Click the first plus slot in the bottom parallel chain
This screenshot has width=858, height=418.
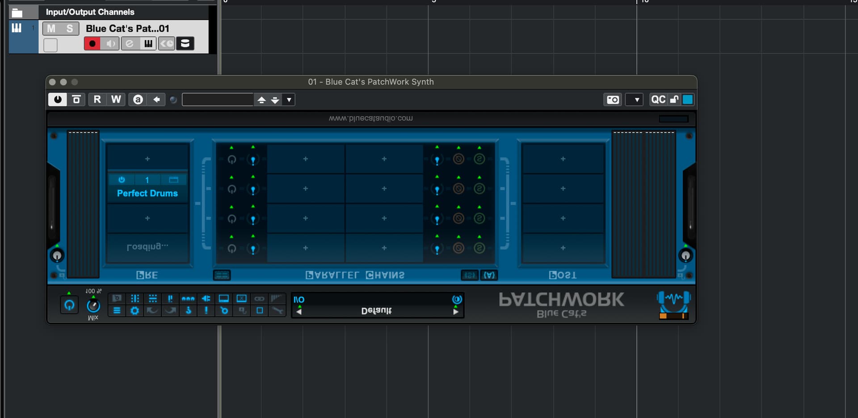(x=306, y=248)
